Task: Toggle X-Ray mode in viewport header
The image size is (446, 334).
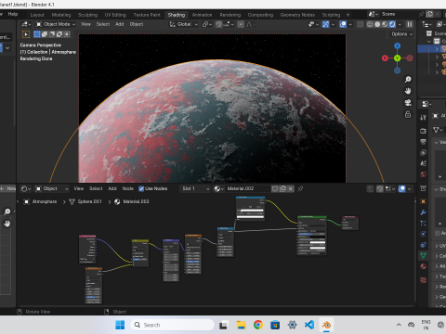Action: (x=361, y=24)
